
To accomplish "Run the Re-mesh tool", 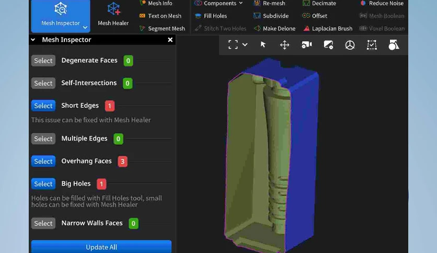I will (x=270, y=3).
